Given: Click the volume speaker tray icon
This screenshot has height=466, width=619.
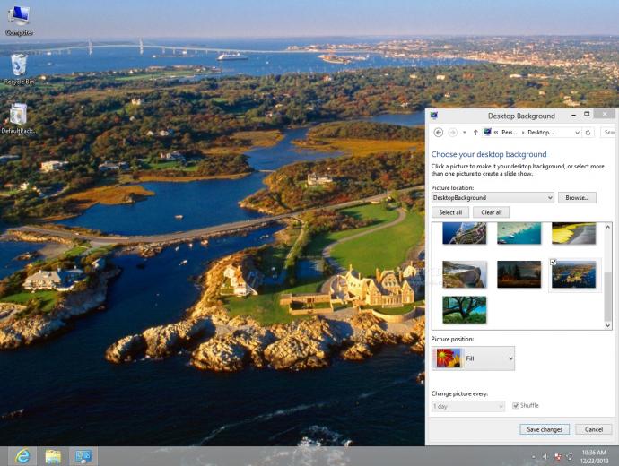Looking at the screenshot, I should tap(545, 456).
